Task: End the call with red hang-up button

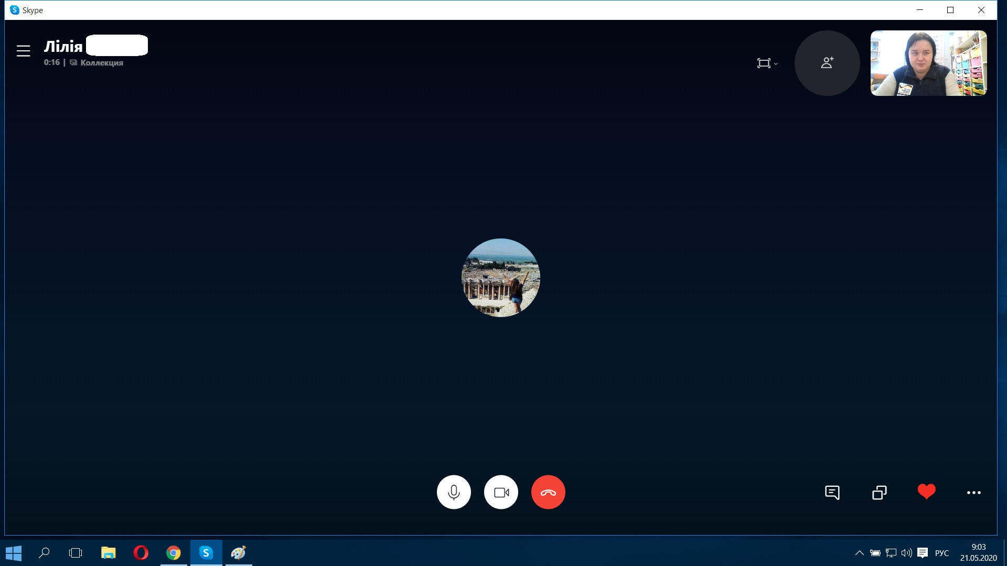Action: point(548,492)
